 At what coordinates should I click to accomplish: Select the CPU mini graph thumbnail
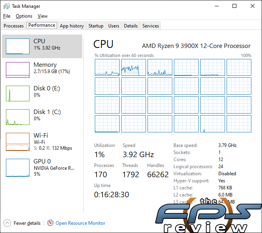click(x=18, y=46)
